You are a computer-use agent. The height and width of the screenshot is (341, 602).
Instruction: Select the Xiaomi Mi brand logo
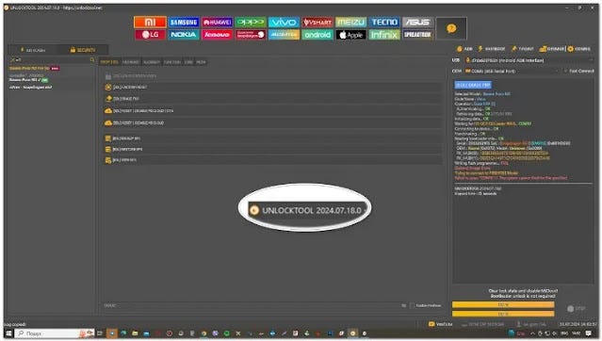tap(150, 23)
